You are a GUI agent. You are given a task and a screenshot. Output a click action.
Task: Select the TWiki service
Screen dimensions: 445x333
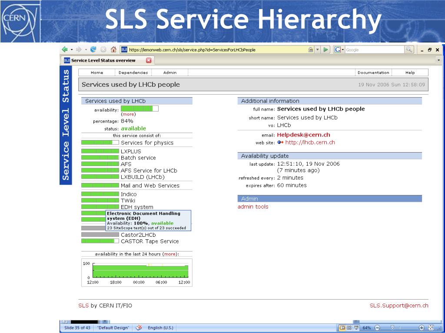click(x=128, y=200)
